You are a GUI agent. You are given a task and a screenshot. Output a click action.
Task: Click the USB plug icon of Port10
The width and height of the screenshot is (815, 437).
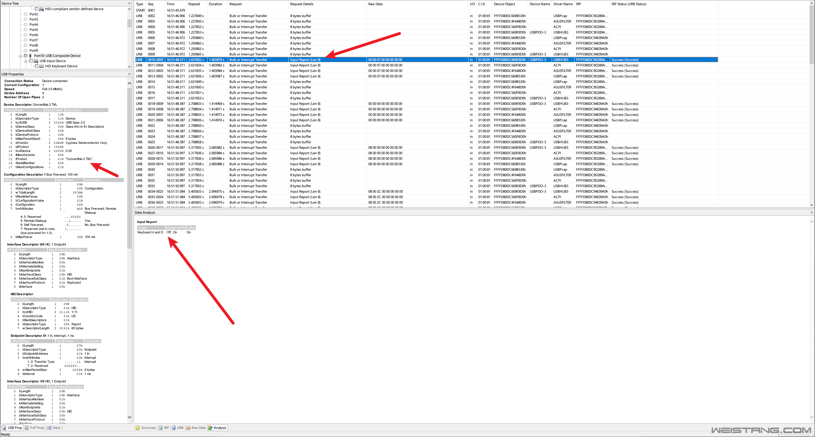tap(30, 55)
